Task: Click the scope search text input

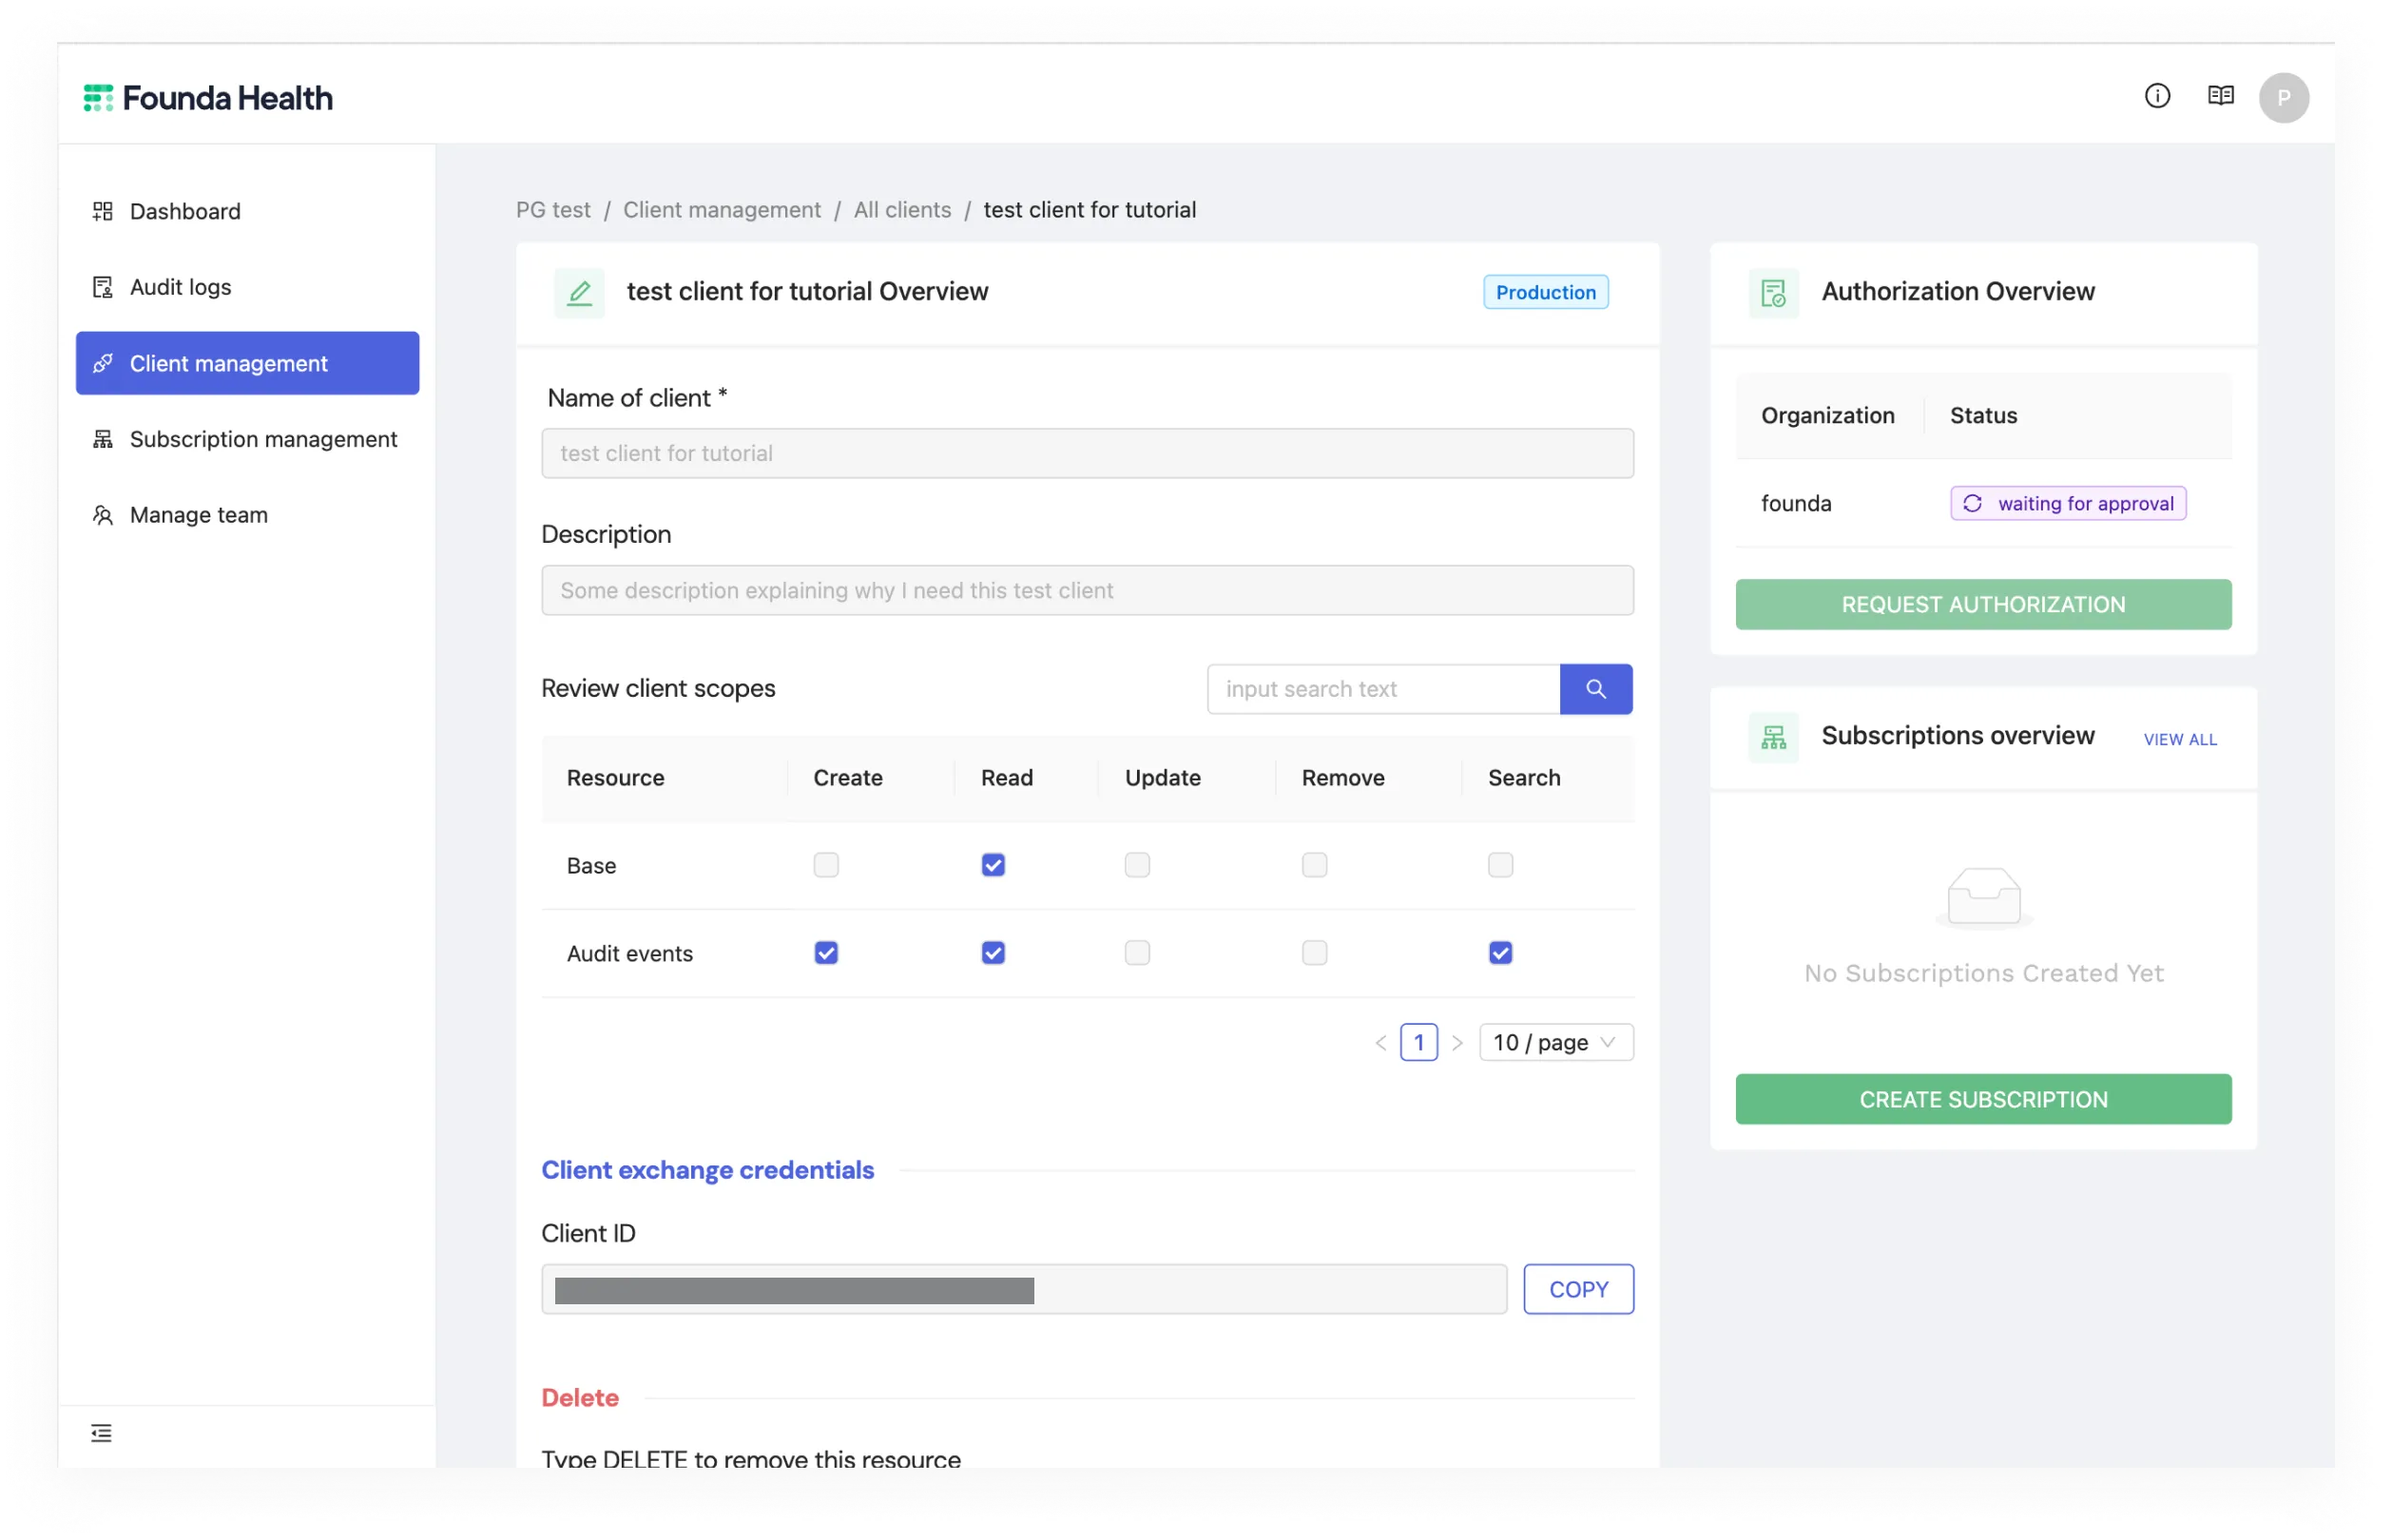Action: coord(1383,689)
